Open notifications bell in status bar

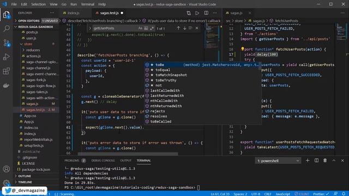(x=344, y=194)
